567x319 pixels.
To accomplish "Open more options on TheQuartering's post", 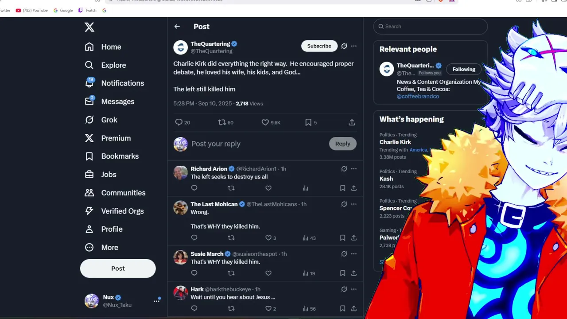I will 354,46.
